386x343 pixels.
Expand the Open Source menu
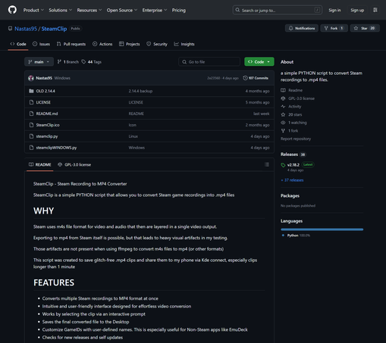(x=122, y=10)
